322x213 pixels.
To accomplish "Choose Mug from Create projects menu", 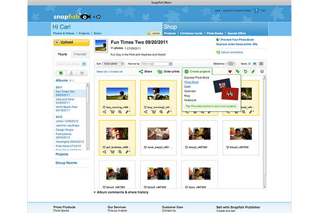I will click(187, 96).
